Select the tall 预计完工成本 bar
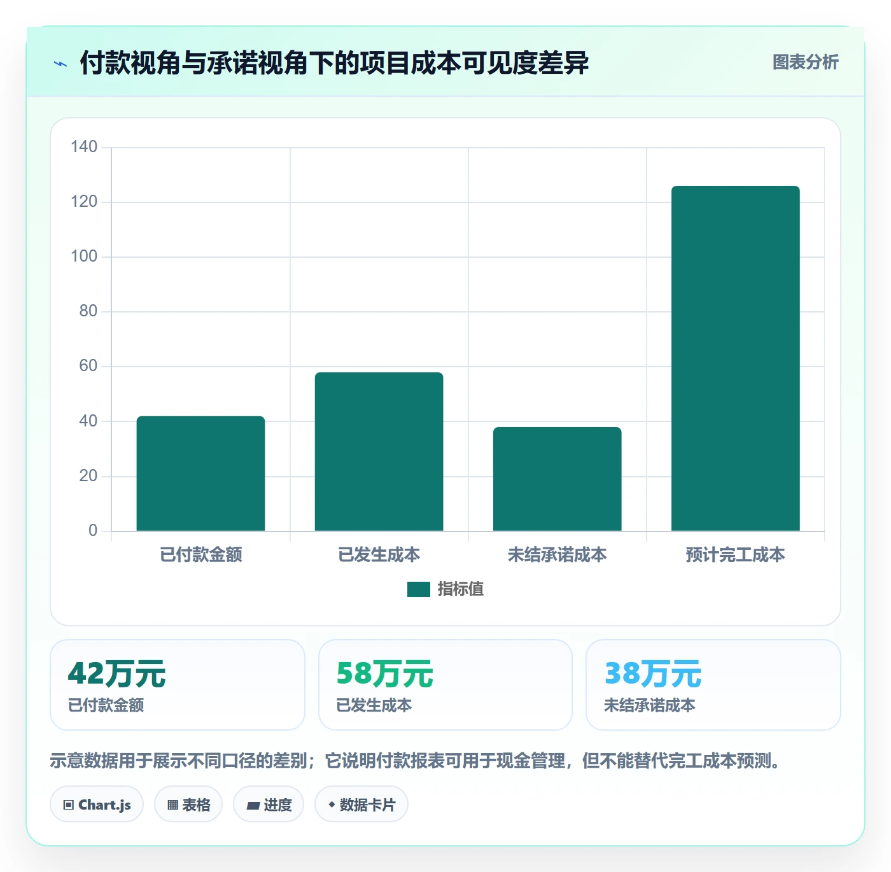The width and height of the screenshot is (891, 872). tap(735, 358)
